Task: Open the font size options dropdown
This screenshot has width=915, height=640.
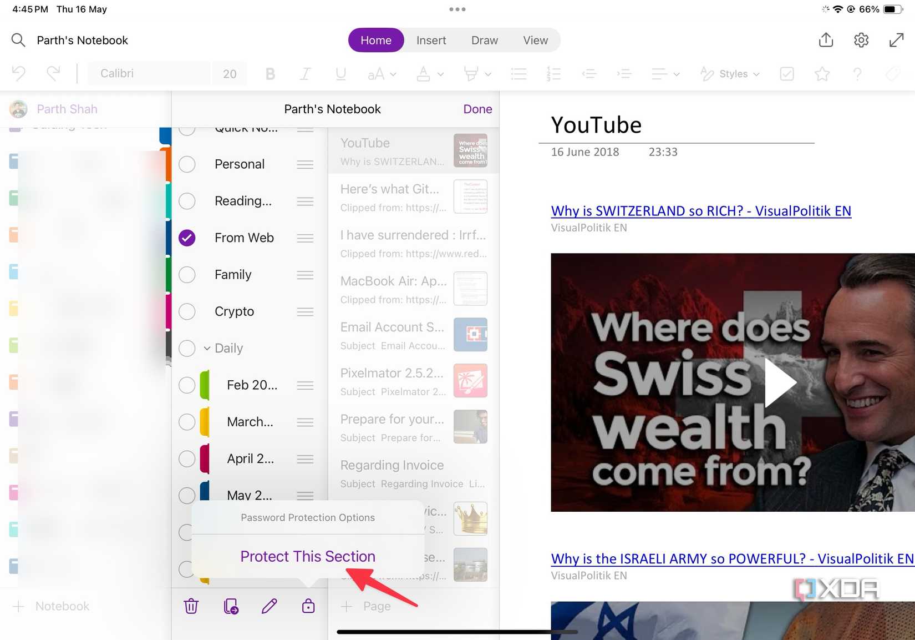Action: [382, 74]
